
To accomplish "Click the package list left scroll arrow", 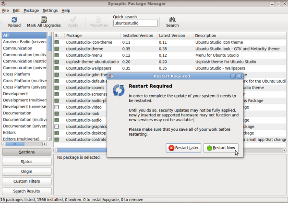I will coord(56,150).
